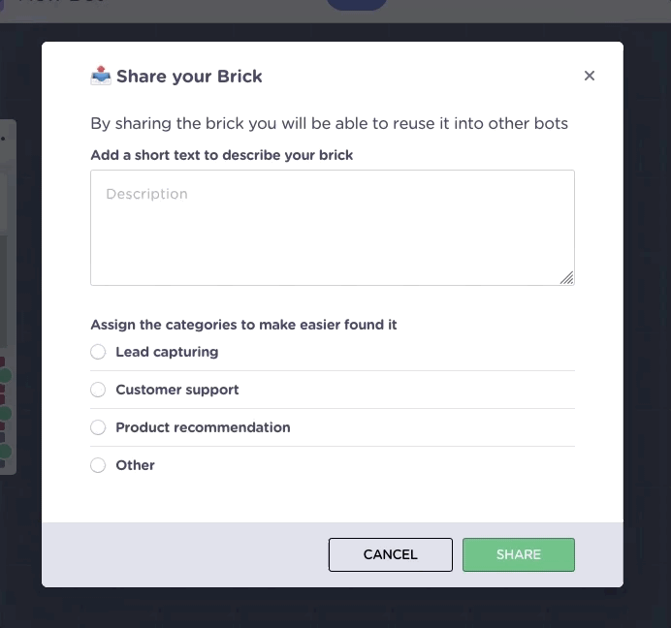The image size is (671, 628).
Task: Click the CANCEL button
Action: [390, 554]
